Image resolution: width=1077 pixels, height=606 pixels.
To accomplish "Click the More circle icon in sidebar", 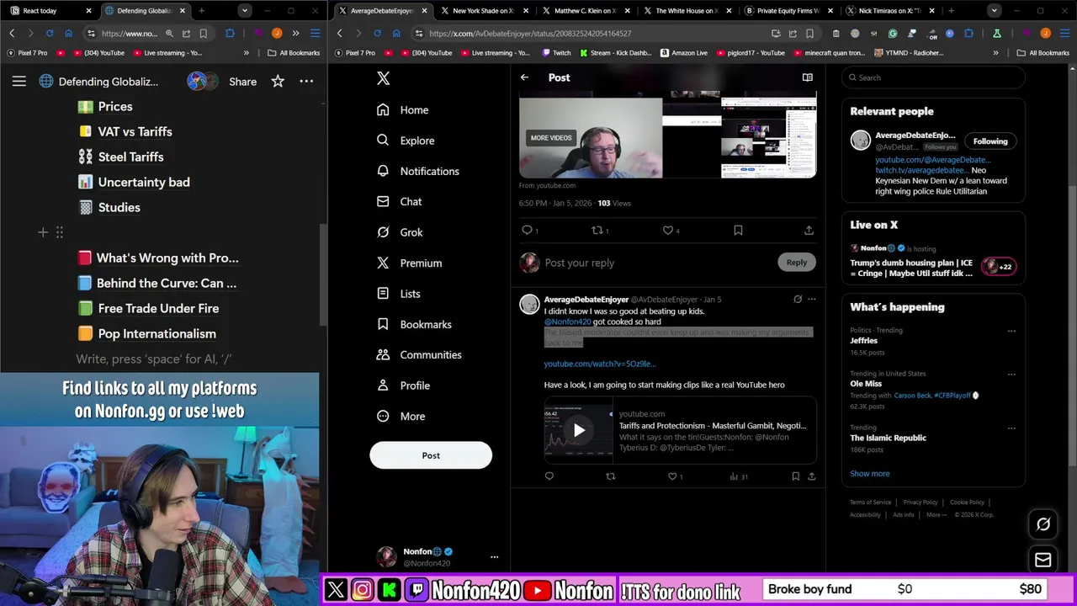I will (383, 416).
